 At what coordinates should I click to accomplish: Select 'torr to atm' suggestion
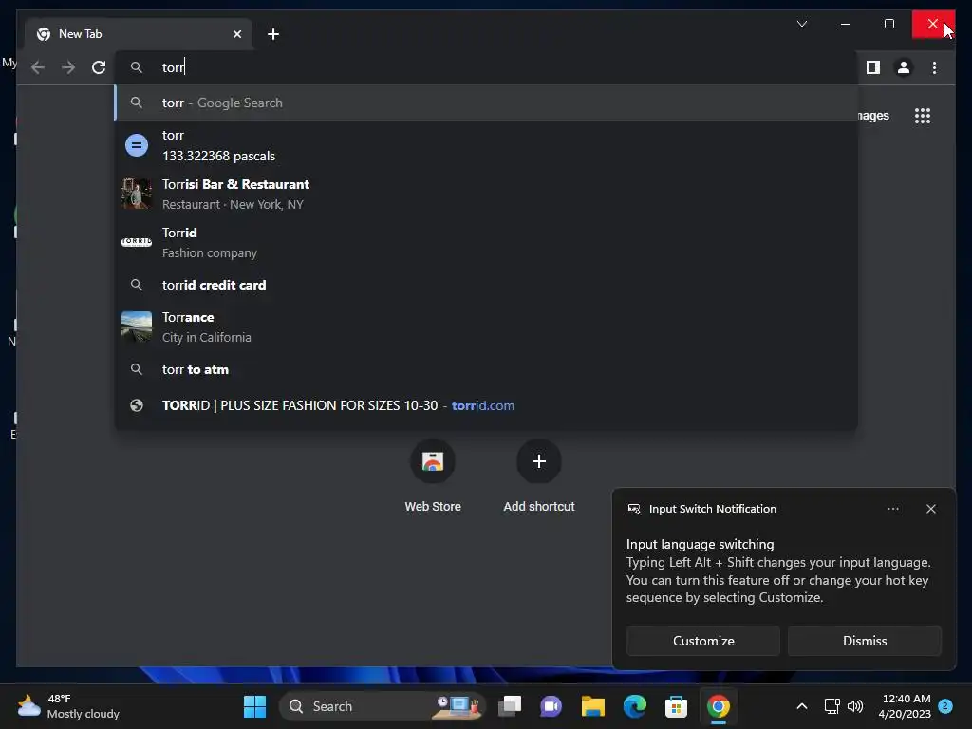pos(487,369)
